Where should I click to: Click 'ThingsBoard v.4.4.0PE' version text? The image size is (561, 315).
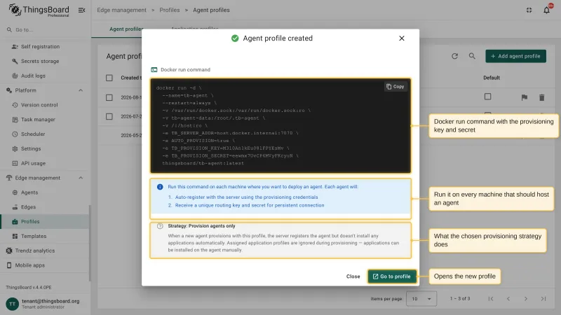pyautogui.click(x=29, y=288)
